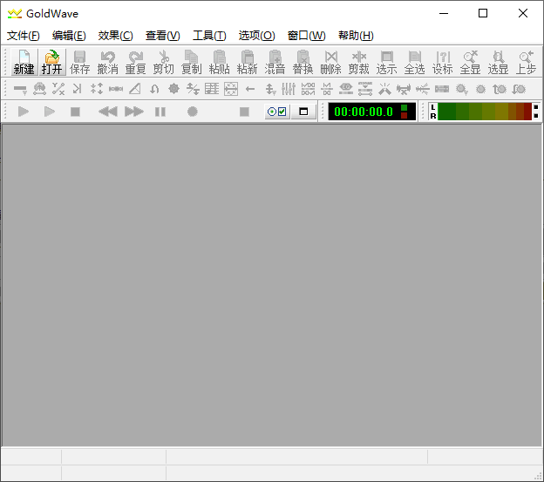This screenshot has height=482, width=544.
Task: Click the 混音 (Mix) toolbar icon
Action: [x=275, y=62]
